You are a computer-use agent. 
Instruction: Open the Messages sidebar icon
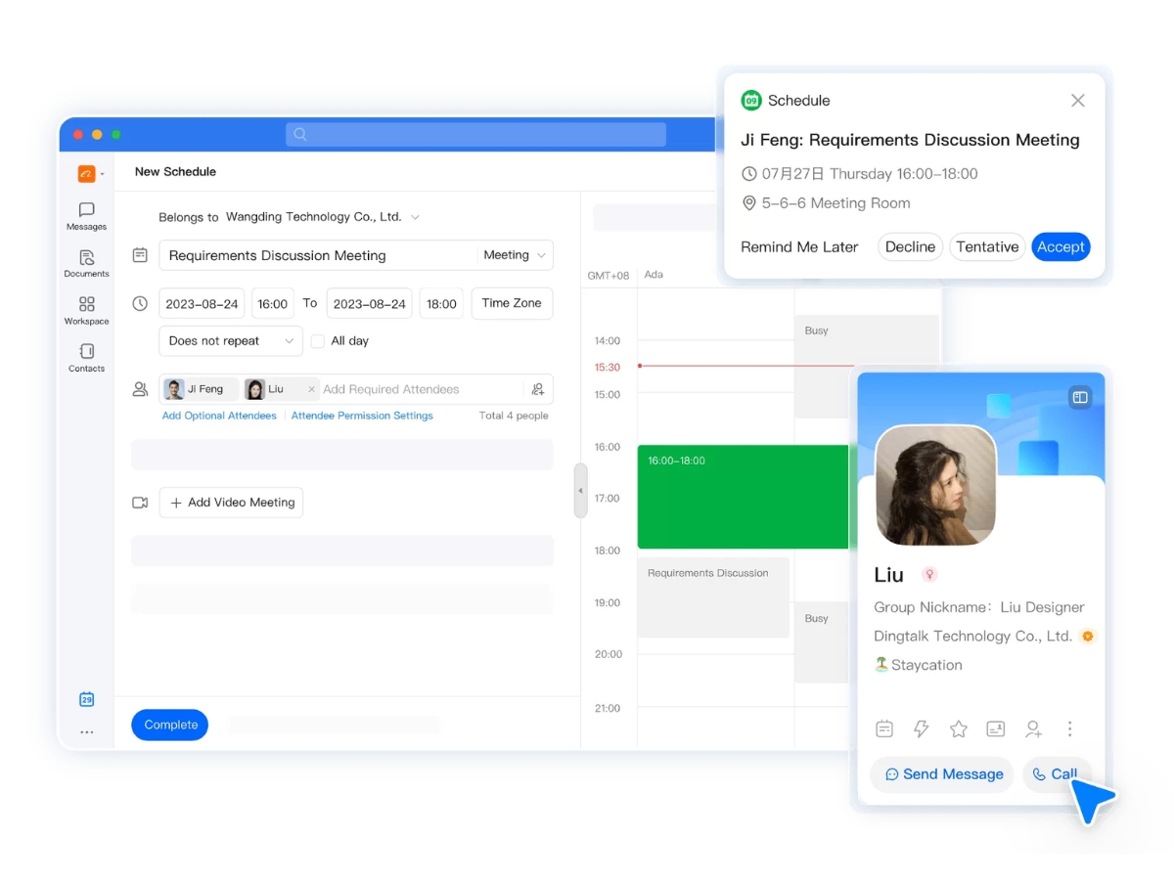[x=86, y=216]
